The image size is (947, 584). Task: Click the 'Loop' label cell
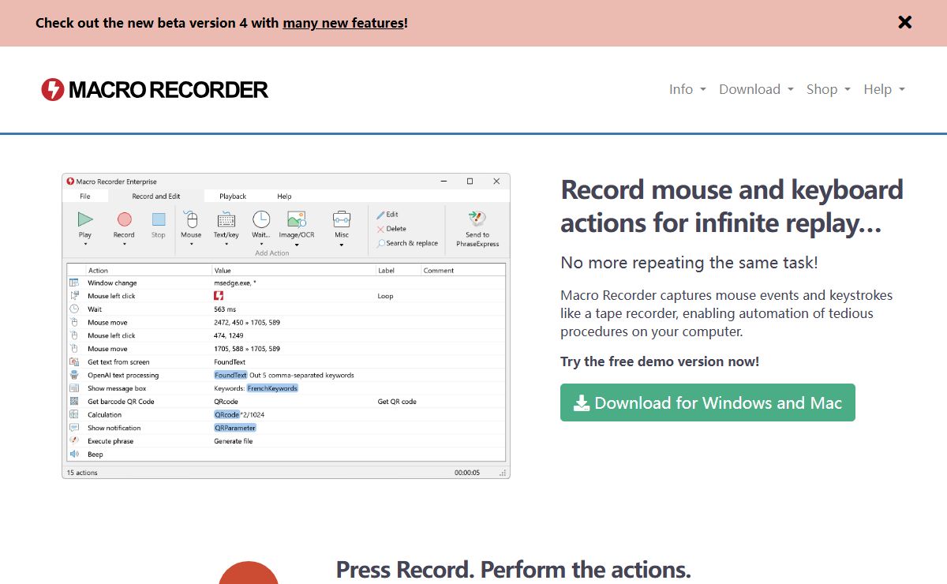point(385,296)
